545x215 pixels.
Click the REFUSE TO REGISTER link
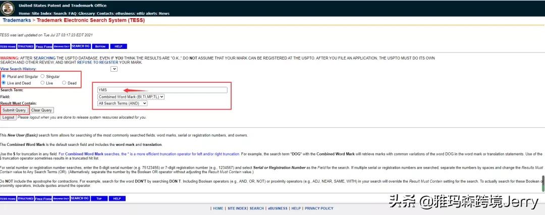tap(98, 62)
